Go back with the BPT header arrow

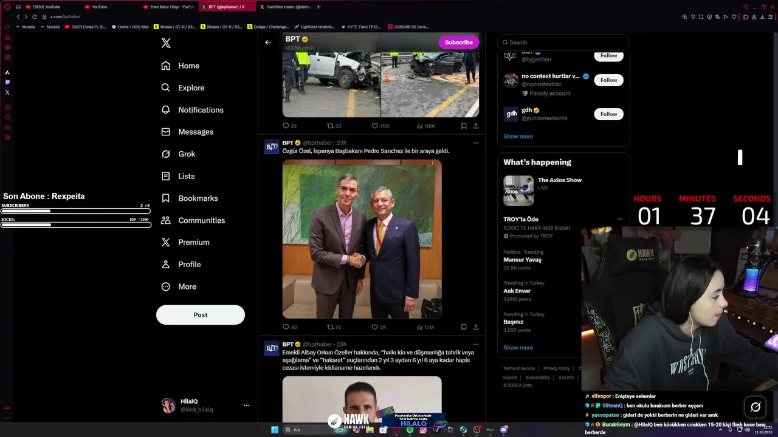[x=267, y=42]
